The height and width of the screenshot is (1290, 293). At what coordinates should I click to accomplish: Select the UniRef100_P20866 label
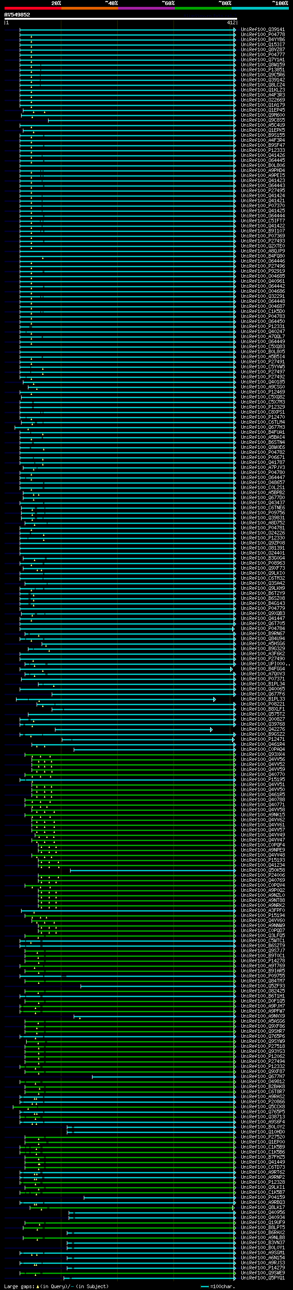coord(262,1102)
